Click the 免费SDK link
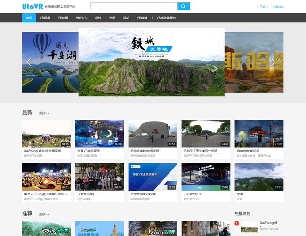The height and width of the screenshot is (236, 306). click(x=278, y=7)
